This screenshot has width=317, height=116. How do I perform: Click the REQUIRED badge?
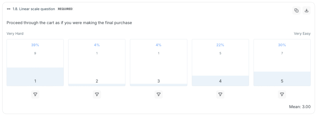65,9
